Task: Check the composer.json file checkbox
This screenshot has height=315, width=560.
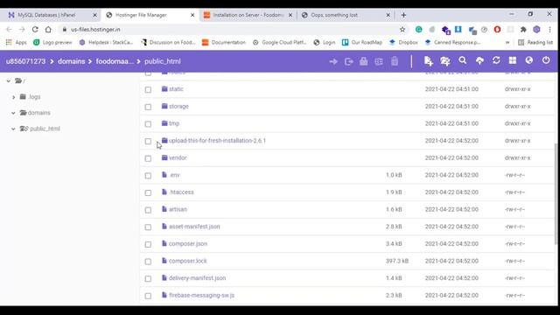Action: (x=148, y=244)
